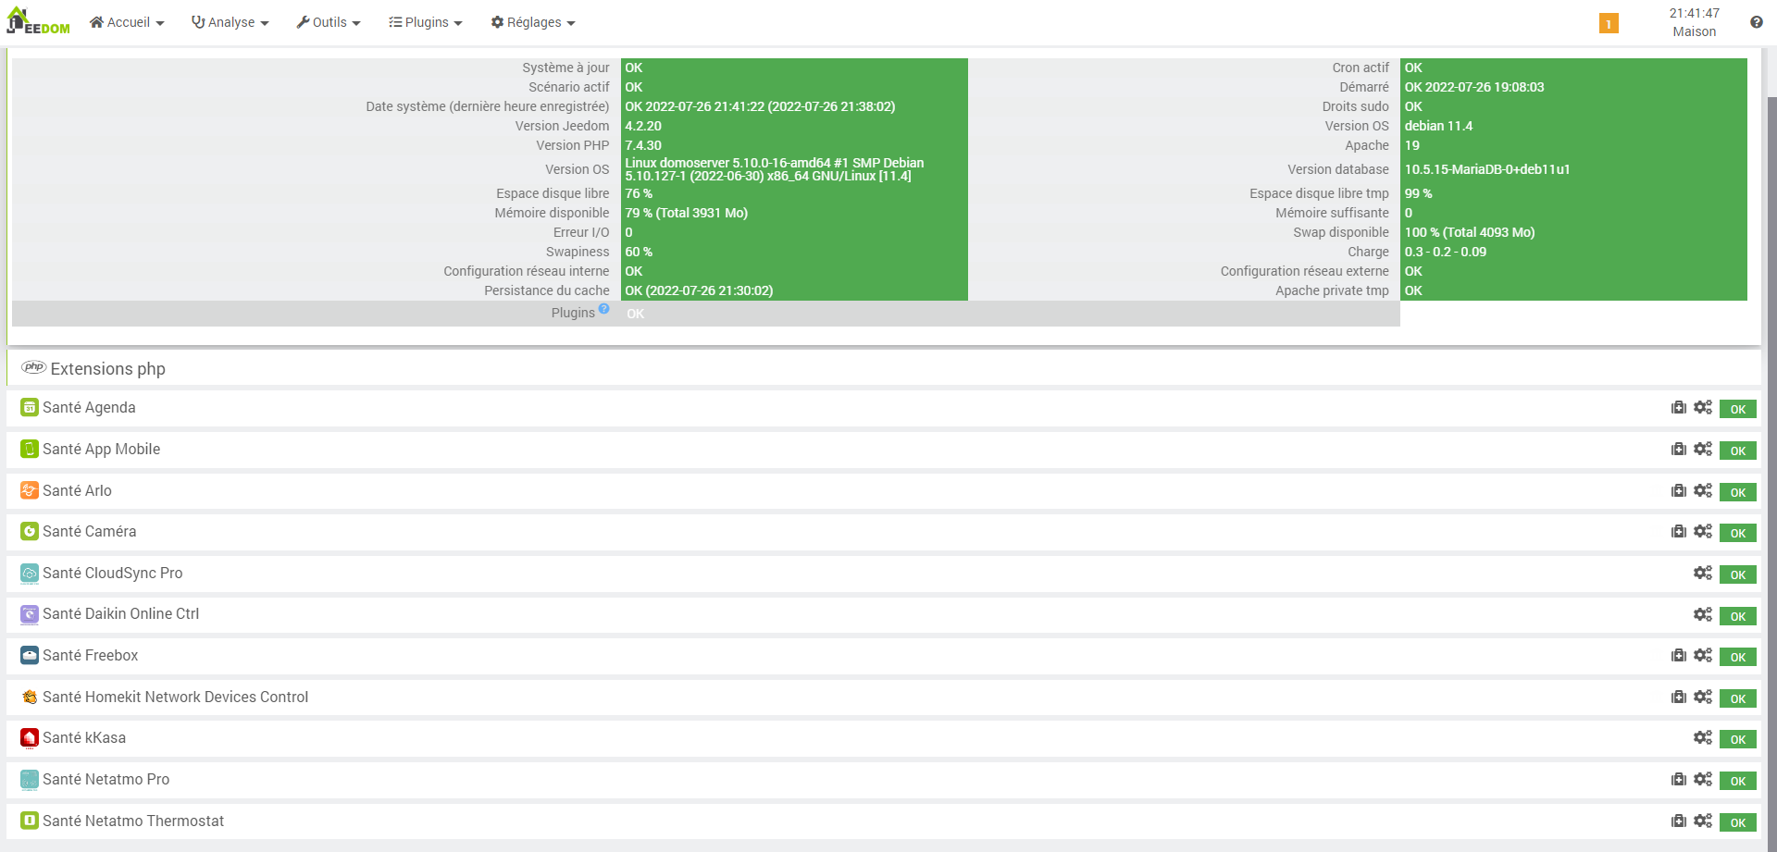Click the medkit icon for Santé Caméra
The height and width of the screenshot is (852, 1777).
click(1678, 532)
